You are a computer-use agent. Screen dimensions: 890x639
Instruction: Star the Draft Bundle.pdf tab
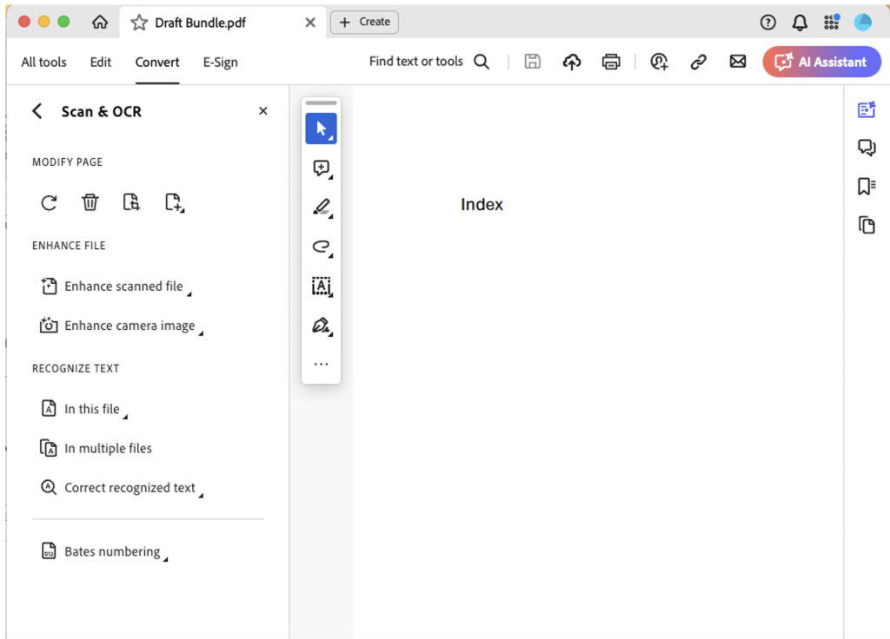pos(139,23)
